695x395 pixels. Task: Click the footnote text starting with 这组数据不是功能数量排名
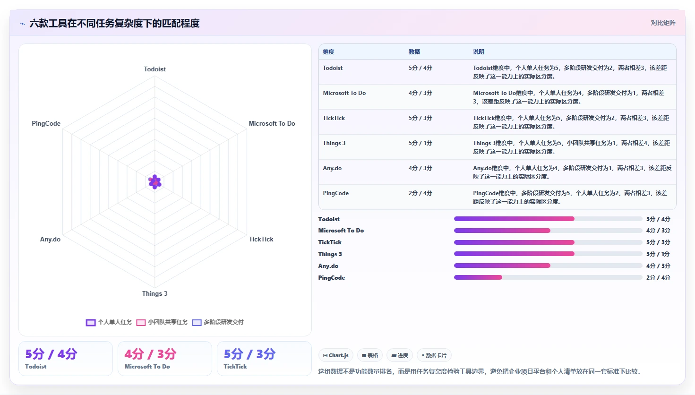coord(481,371)
